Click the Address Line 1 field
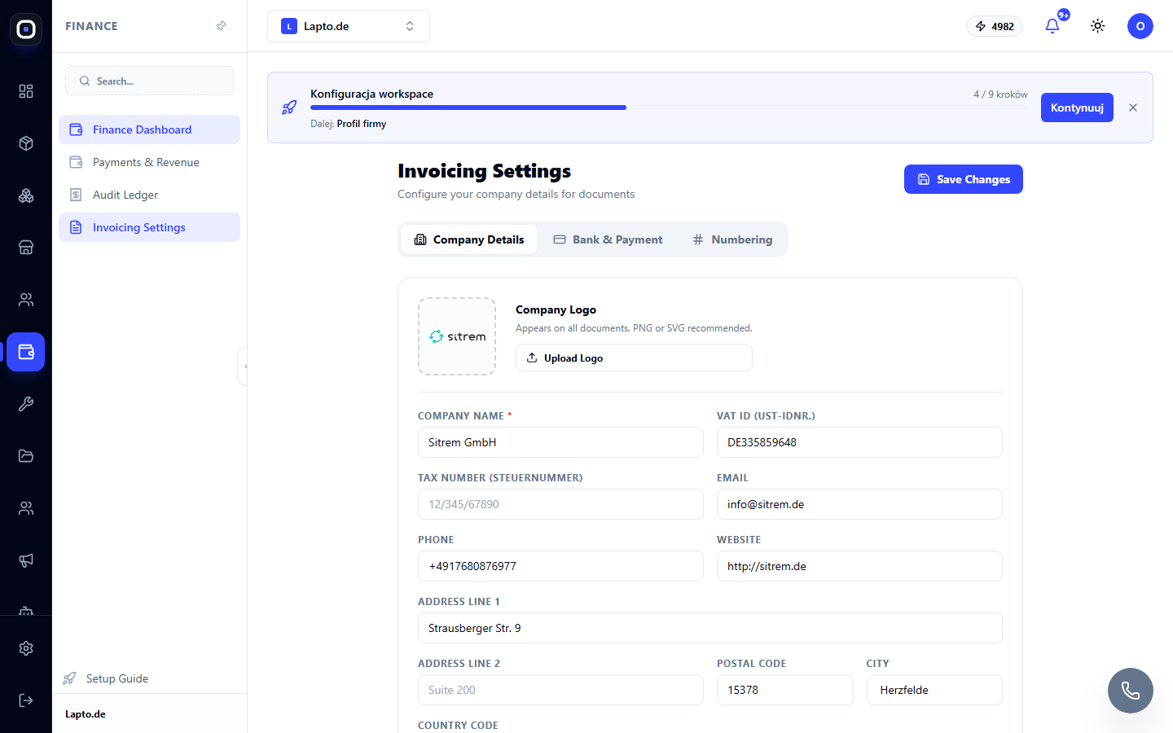The height and width of the screenshot is (733, 1173). pyautogui.click(x=710, y=628)
